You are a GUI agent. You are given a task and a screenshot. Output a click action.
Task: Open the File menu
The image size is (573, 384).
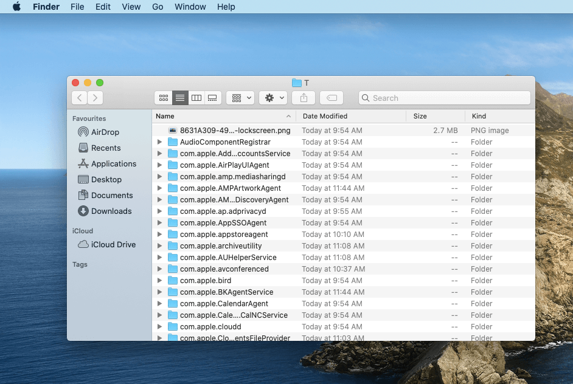[x=77, y=7]
